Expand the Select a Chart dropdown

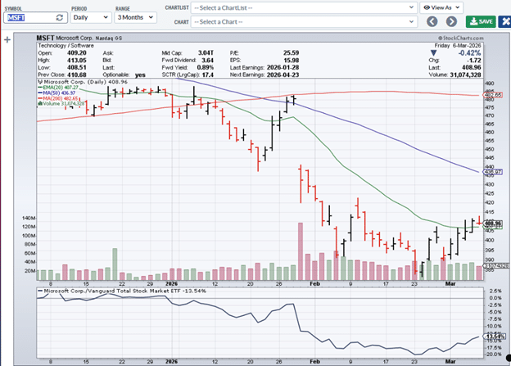click(304, 22)
